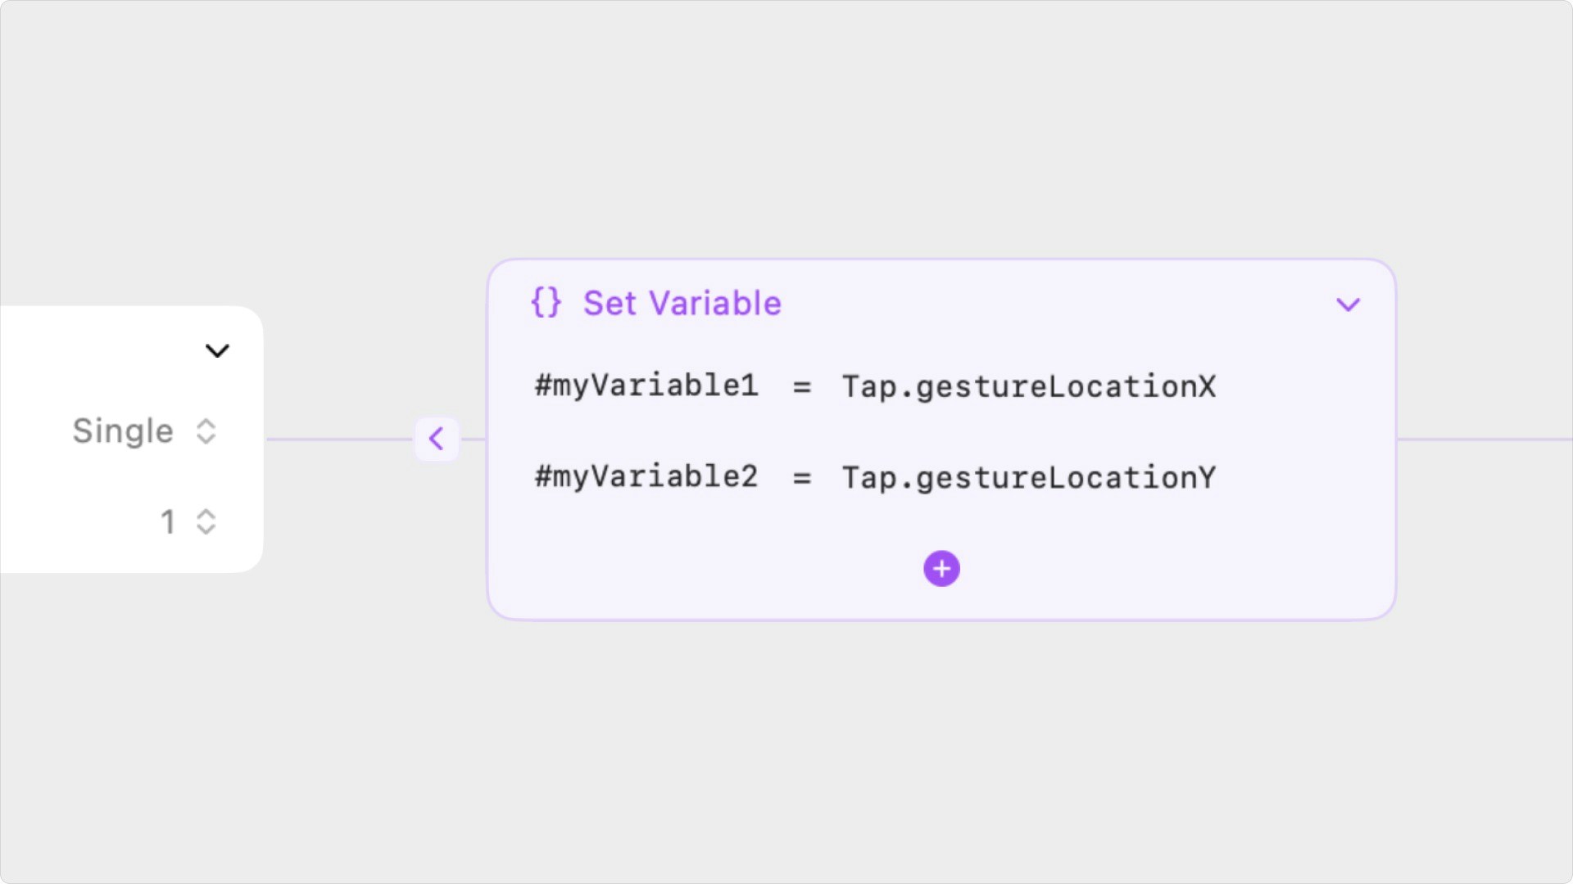Click the #myVariable2 name field
Viewport: 1573px width, 884px height.
tap(646, 476)
